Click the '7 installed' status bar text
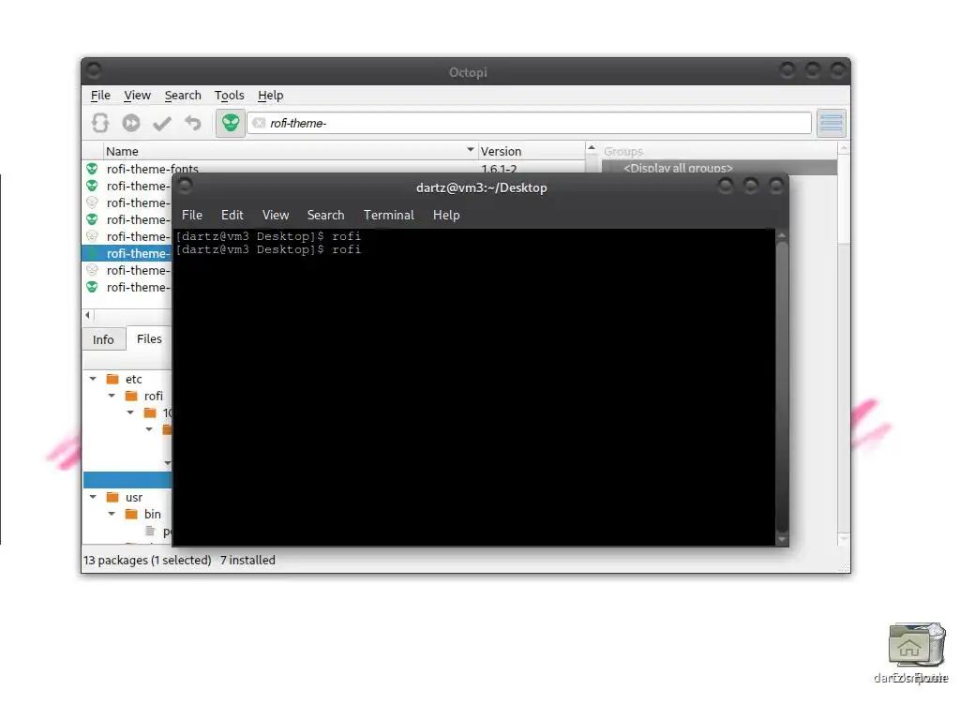Viewport: 960px width, 720px height. (x=247, y=560)
